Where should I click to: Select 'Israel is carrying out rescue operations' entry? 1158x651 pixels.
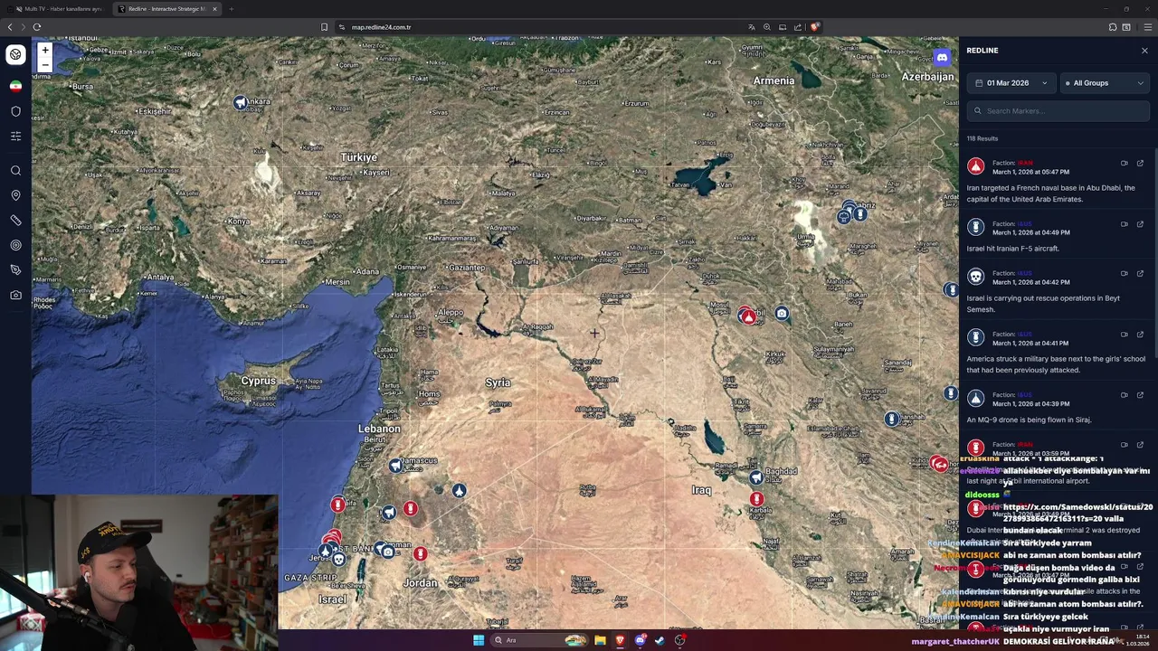click(x=1055, y=291)
